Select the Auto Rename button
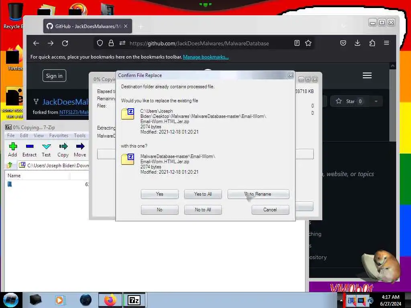Image resolution: width=411 pixels, height=308 pixels. pyautogui.click(x=258, y=194)
